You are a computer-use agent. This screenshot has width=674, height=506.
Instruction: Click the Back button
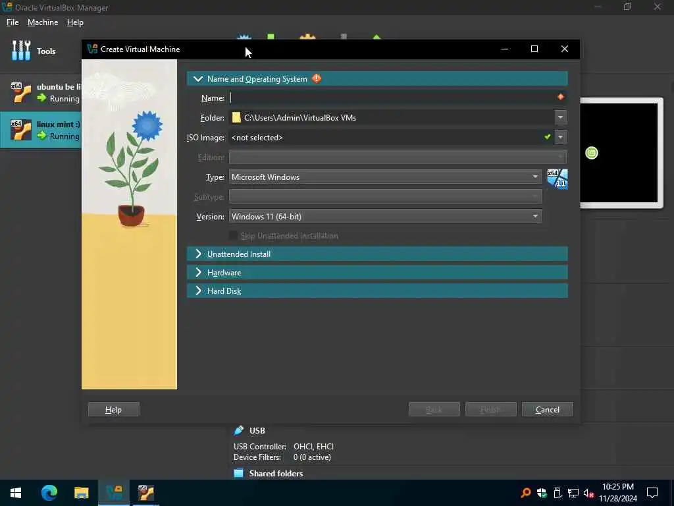coord(434,410)
